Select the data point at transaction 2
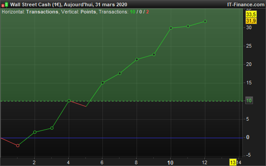The image size is (266, 166). pyautogui.click(x=35, y=132)
